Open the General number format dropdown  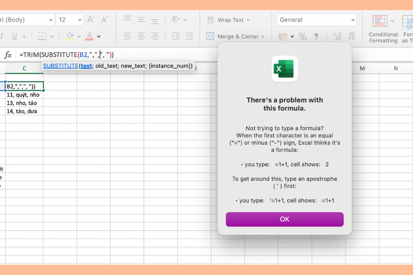[317, 20]
